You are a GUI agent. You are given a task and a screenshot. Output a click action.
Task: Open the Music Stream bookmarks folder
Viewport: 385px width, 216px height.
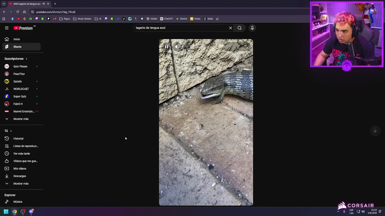pyautogui.click(x=82, y=19)
